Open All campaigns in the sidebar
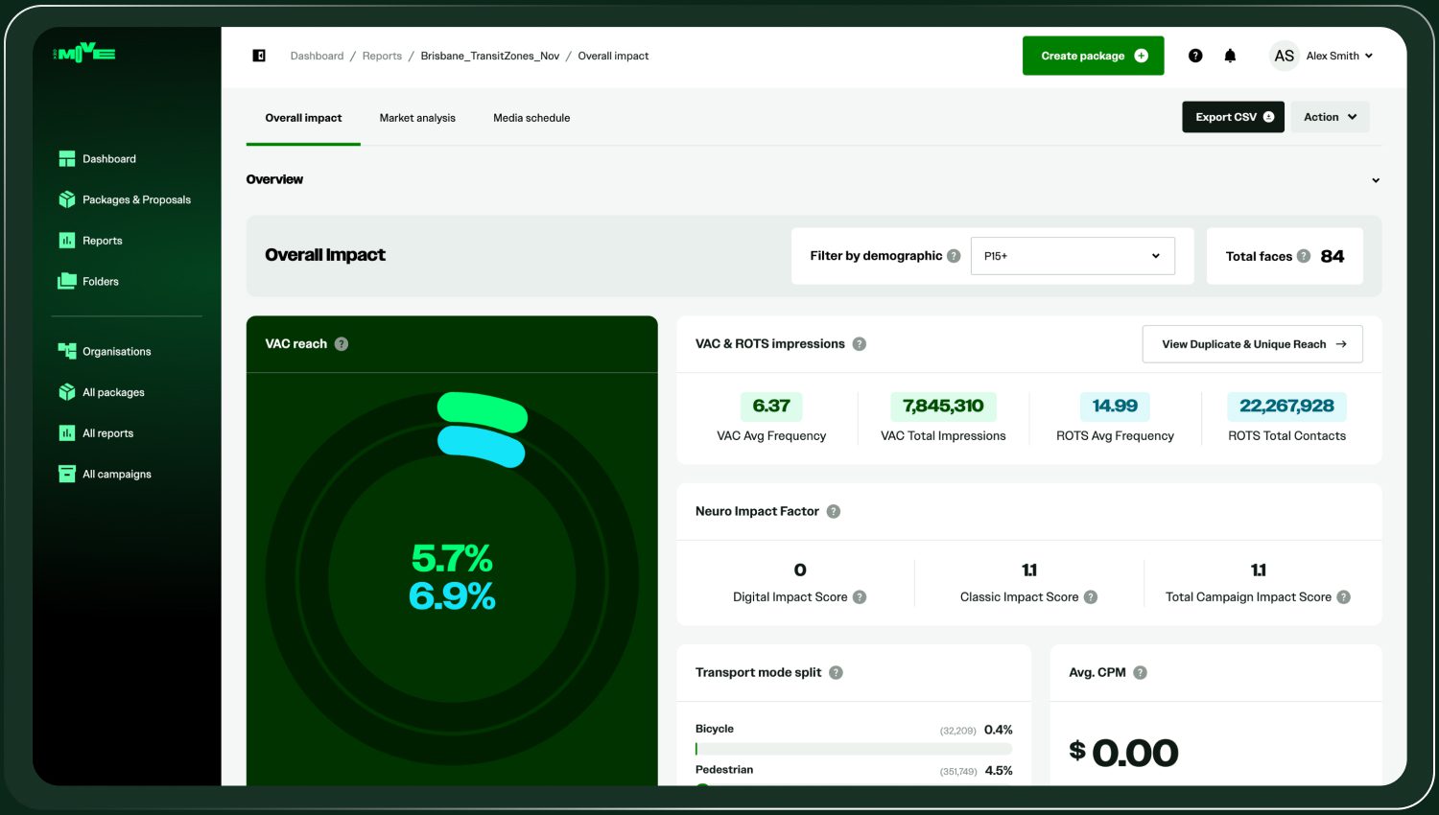Screen dimensions: 1439x815 [116, 474]
